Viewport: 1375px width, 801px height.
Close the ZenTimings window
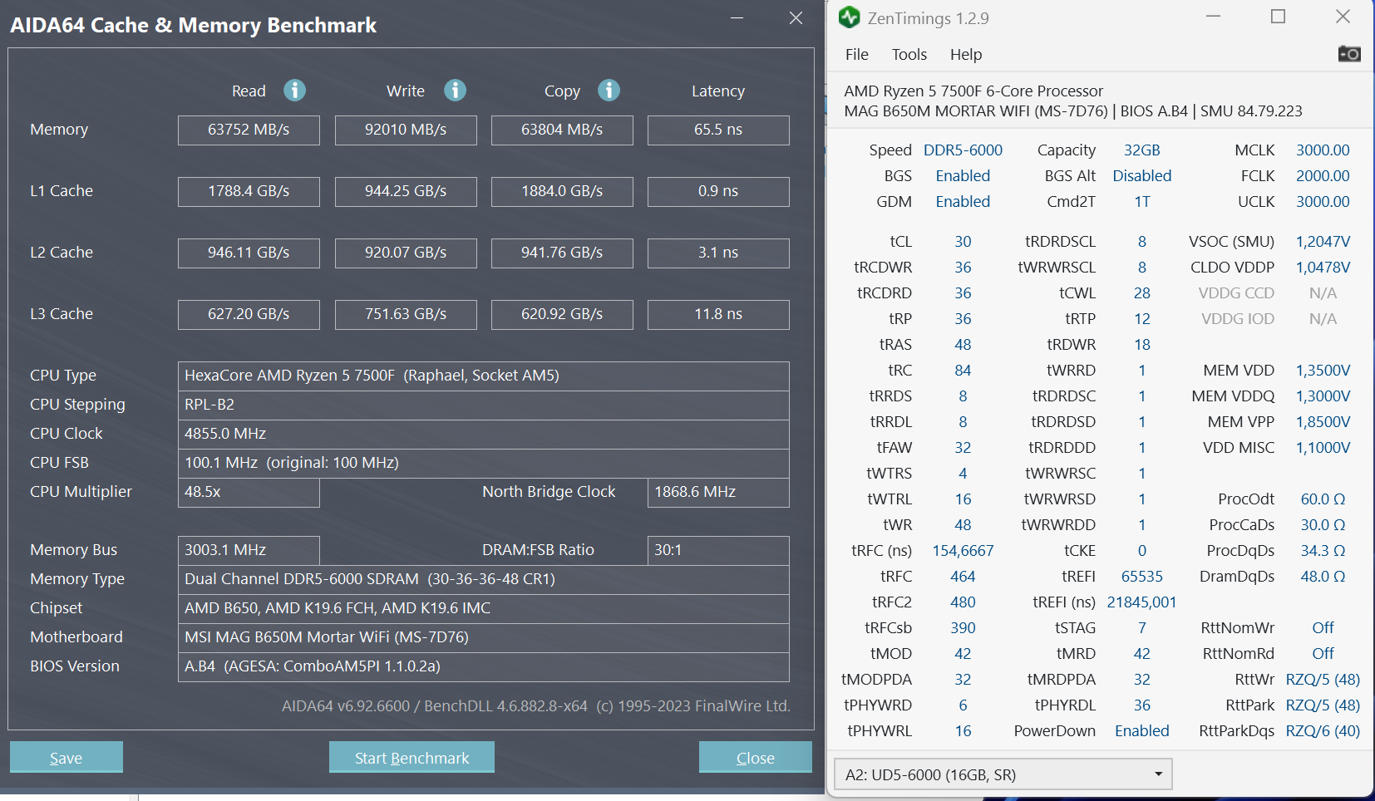coord(1343,17)
